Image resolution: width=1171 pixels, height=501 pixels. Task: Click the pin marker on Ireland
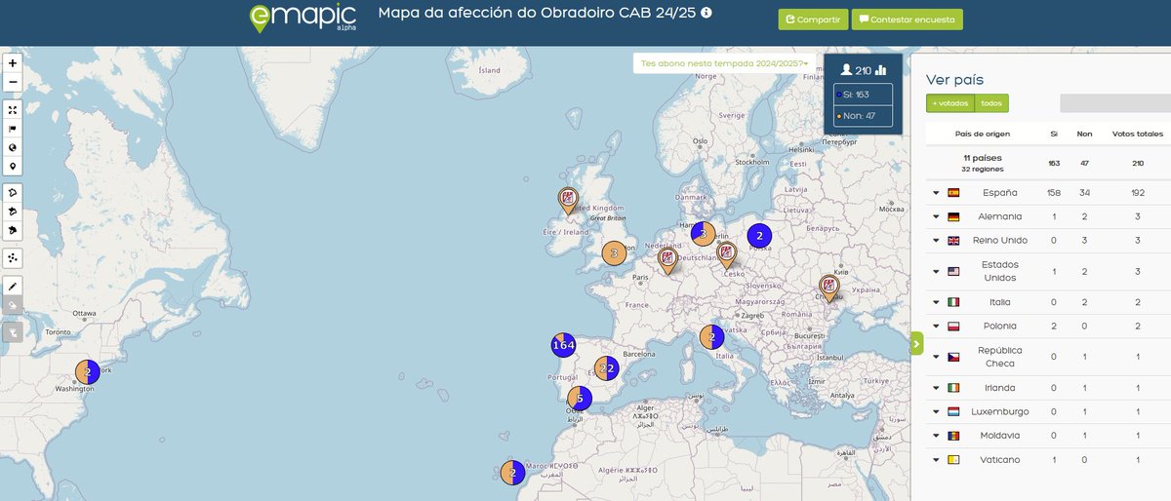coord(567,200)
